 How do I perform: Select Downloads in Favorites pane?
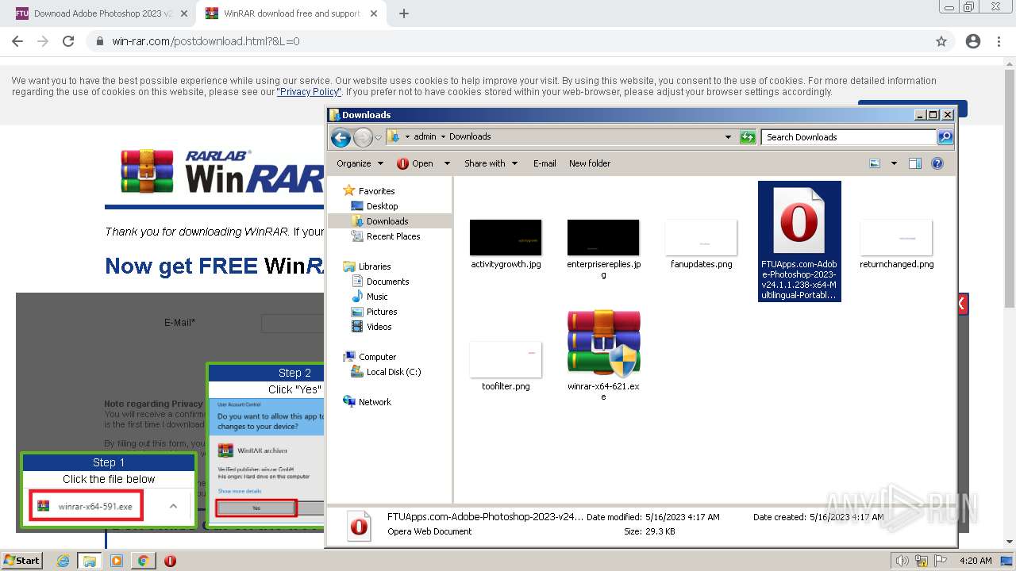[387, 221]
